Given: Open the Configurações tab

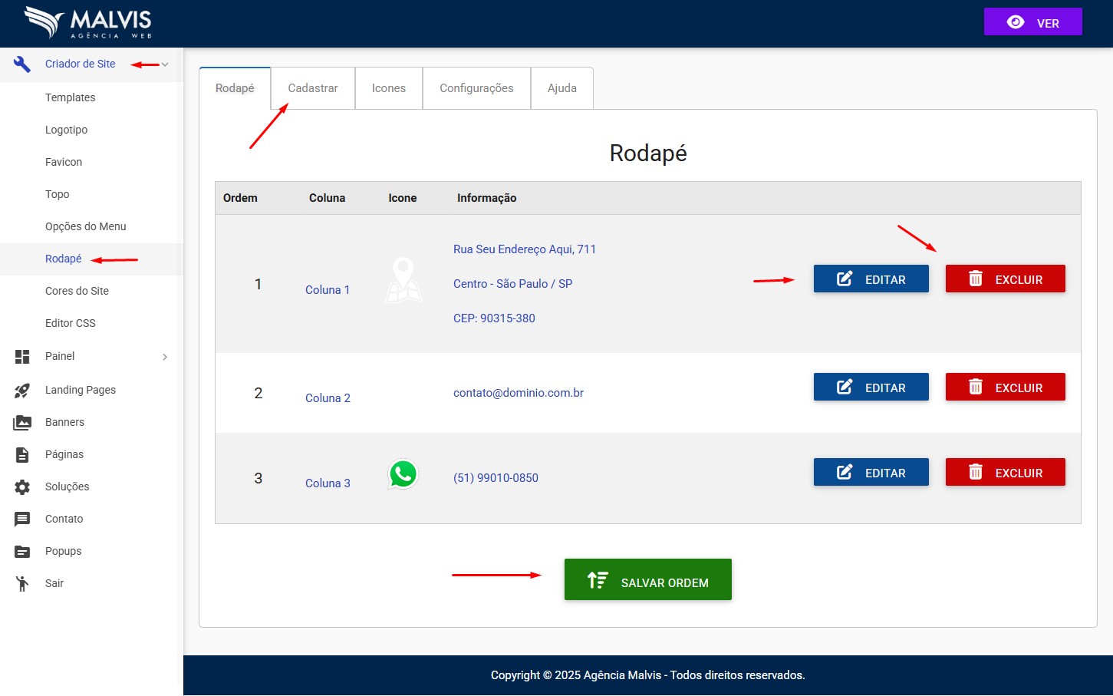Looking at the screenshot, I should 476,88.
